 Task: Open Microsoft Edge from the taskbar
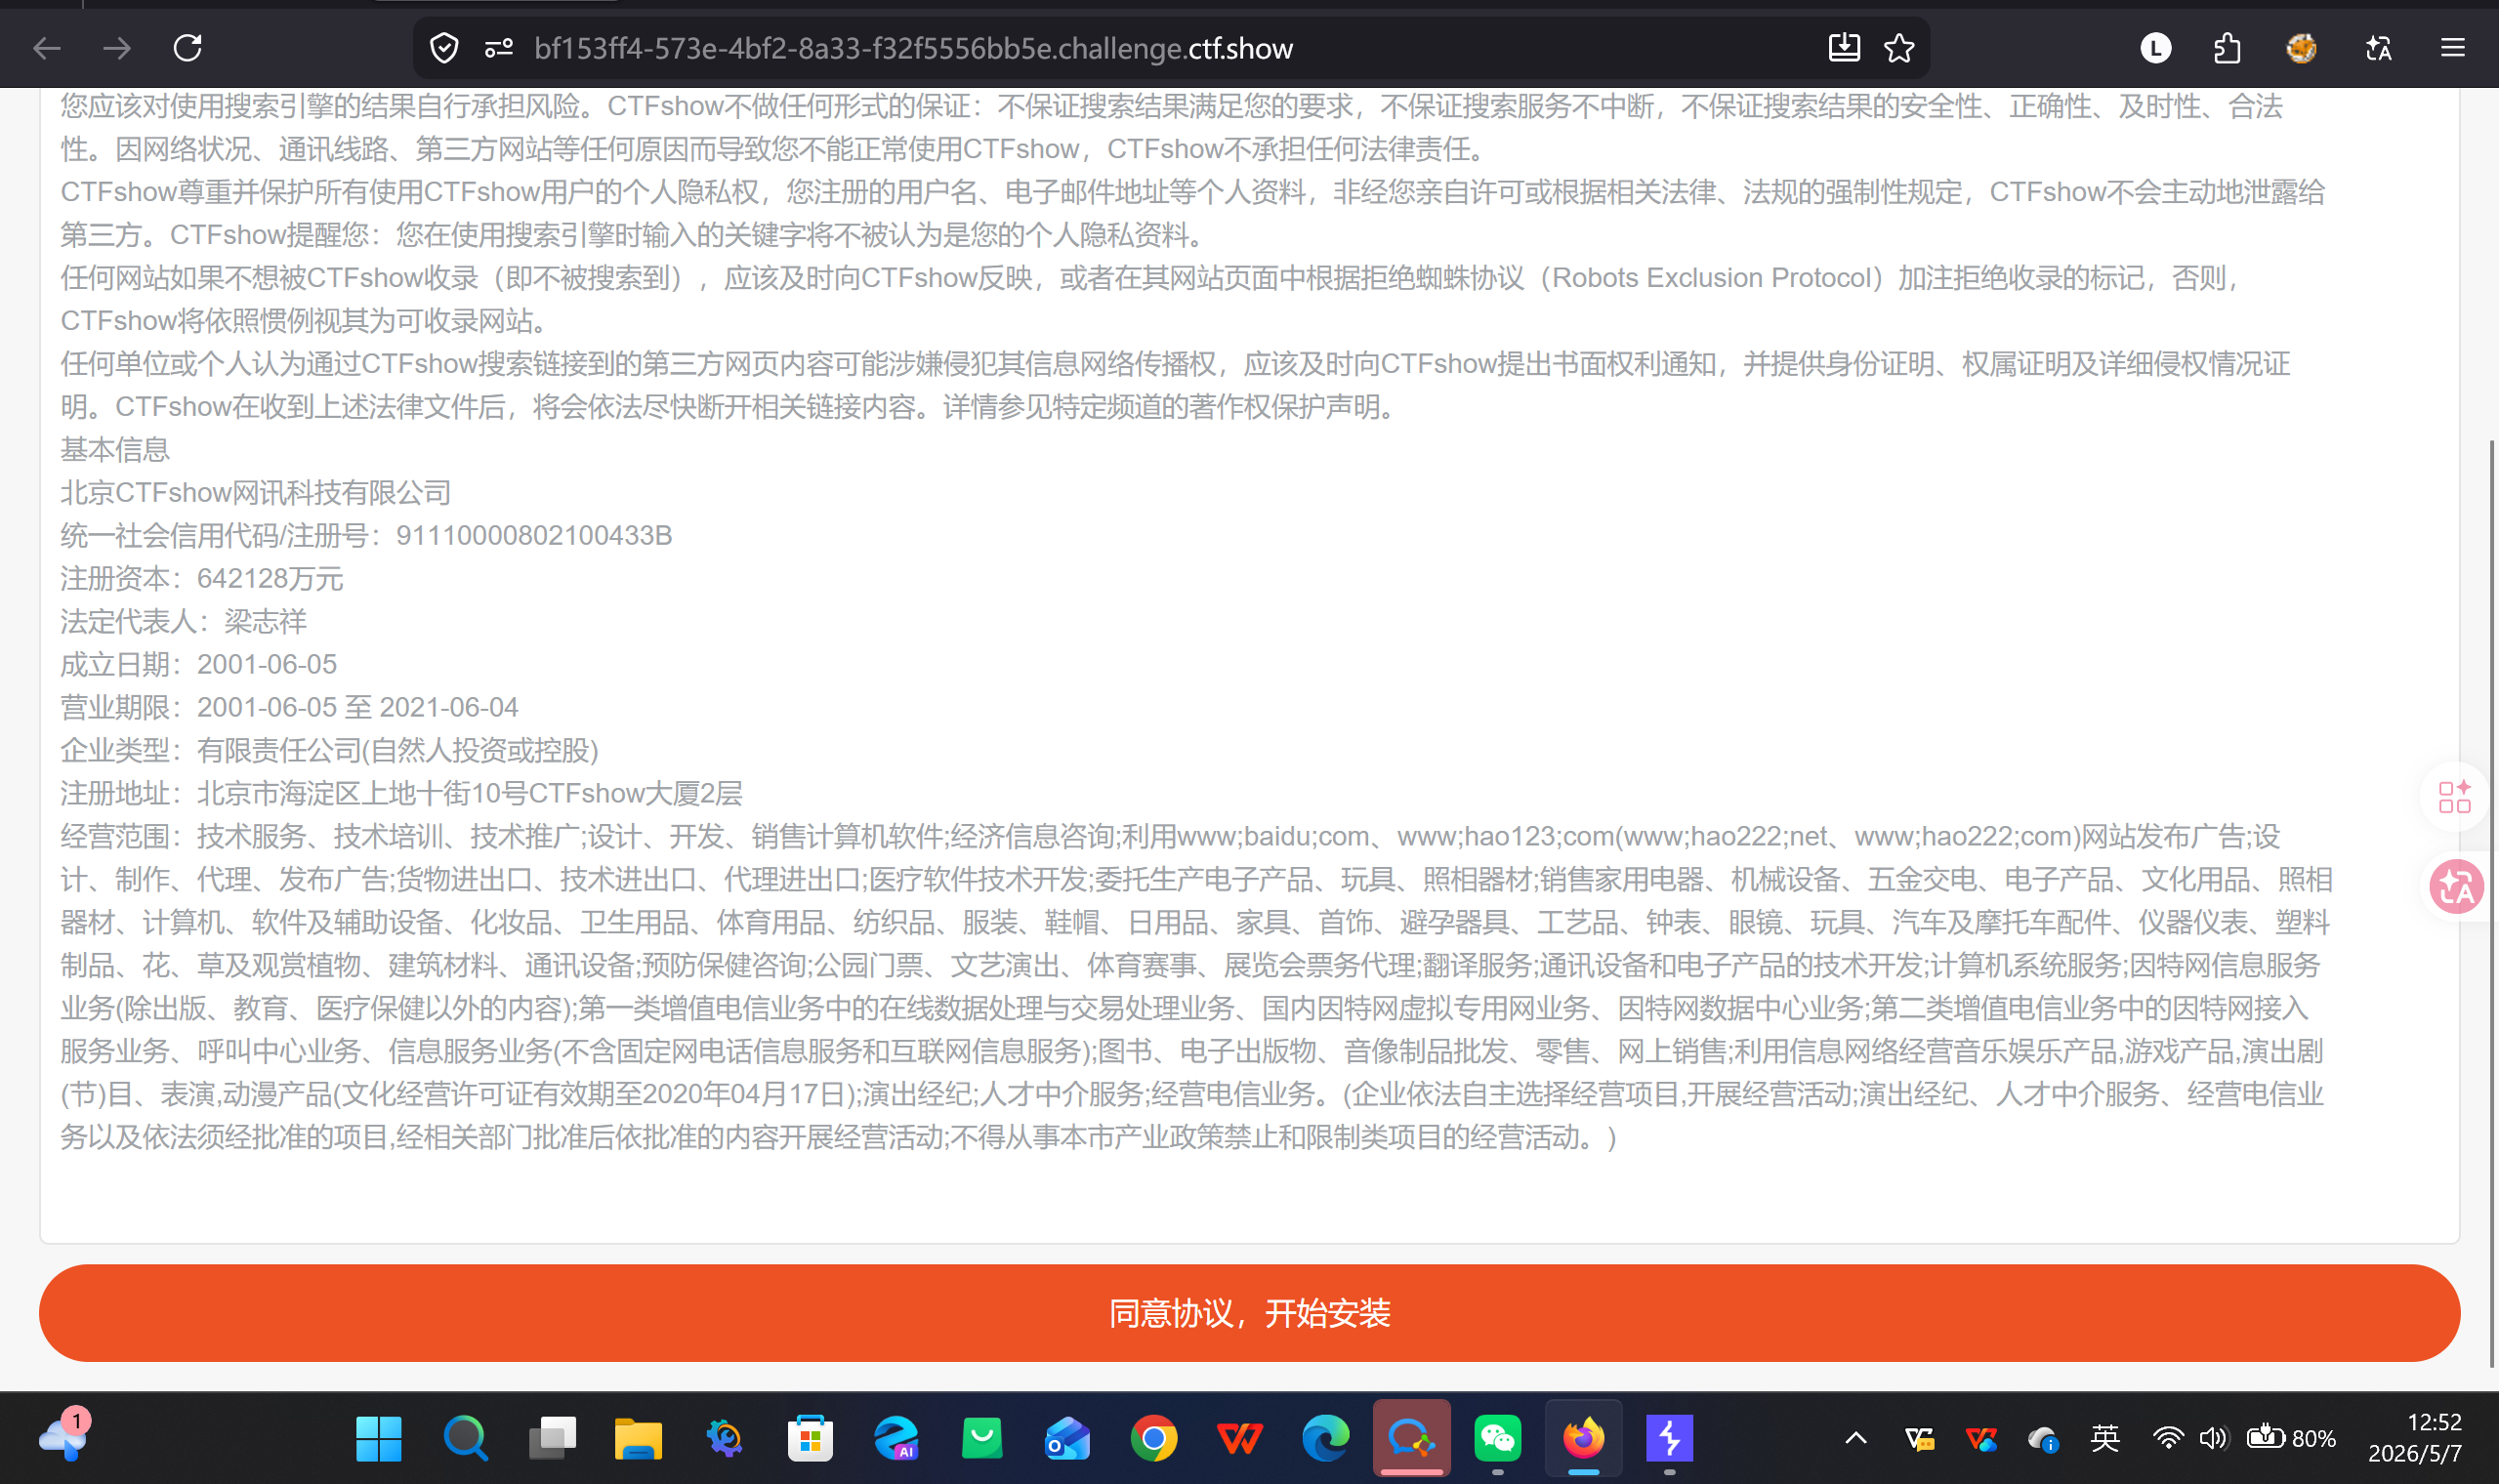coord(1325,1439)
